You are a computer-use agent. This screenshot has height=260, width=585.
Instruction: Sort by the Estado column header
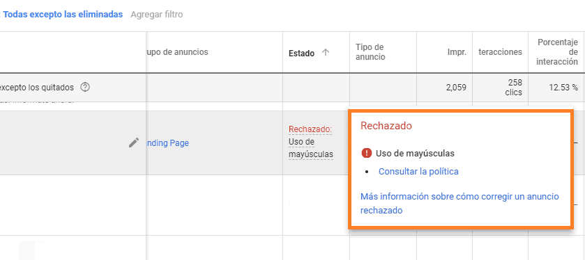pos(301,53)
